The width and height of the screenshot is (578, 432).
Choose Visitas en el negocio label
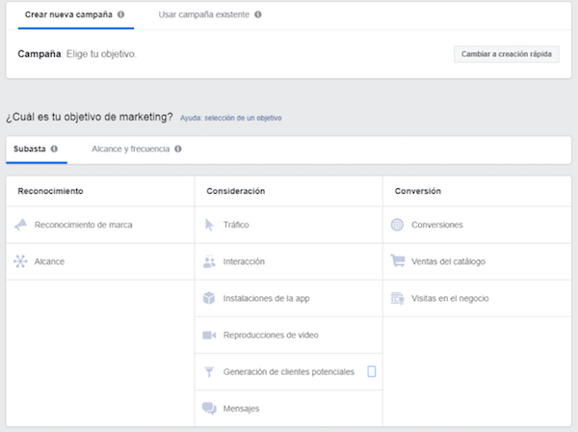click(450, 299)
